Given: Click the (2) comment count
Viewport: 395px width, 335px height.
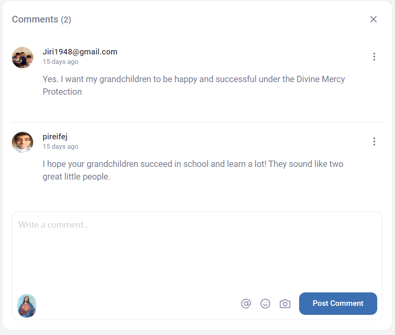Looking at the screenshot, I should tap(66, 20).
